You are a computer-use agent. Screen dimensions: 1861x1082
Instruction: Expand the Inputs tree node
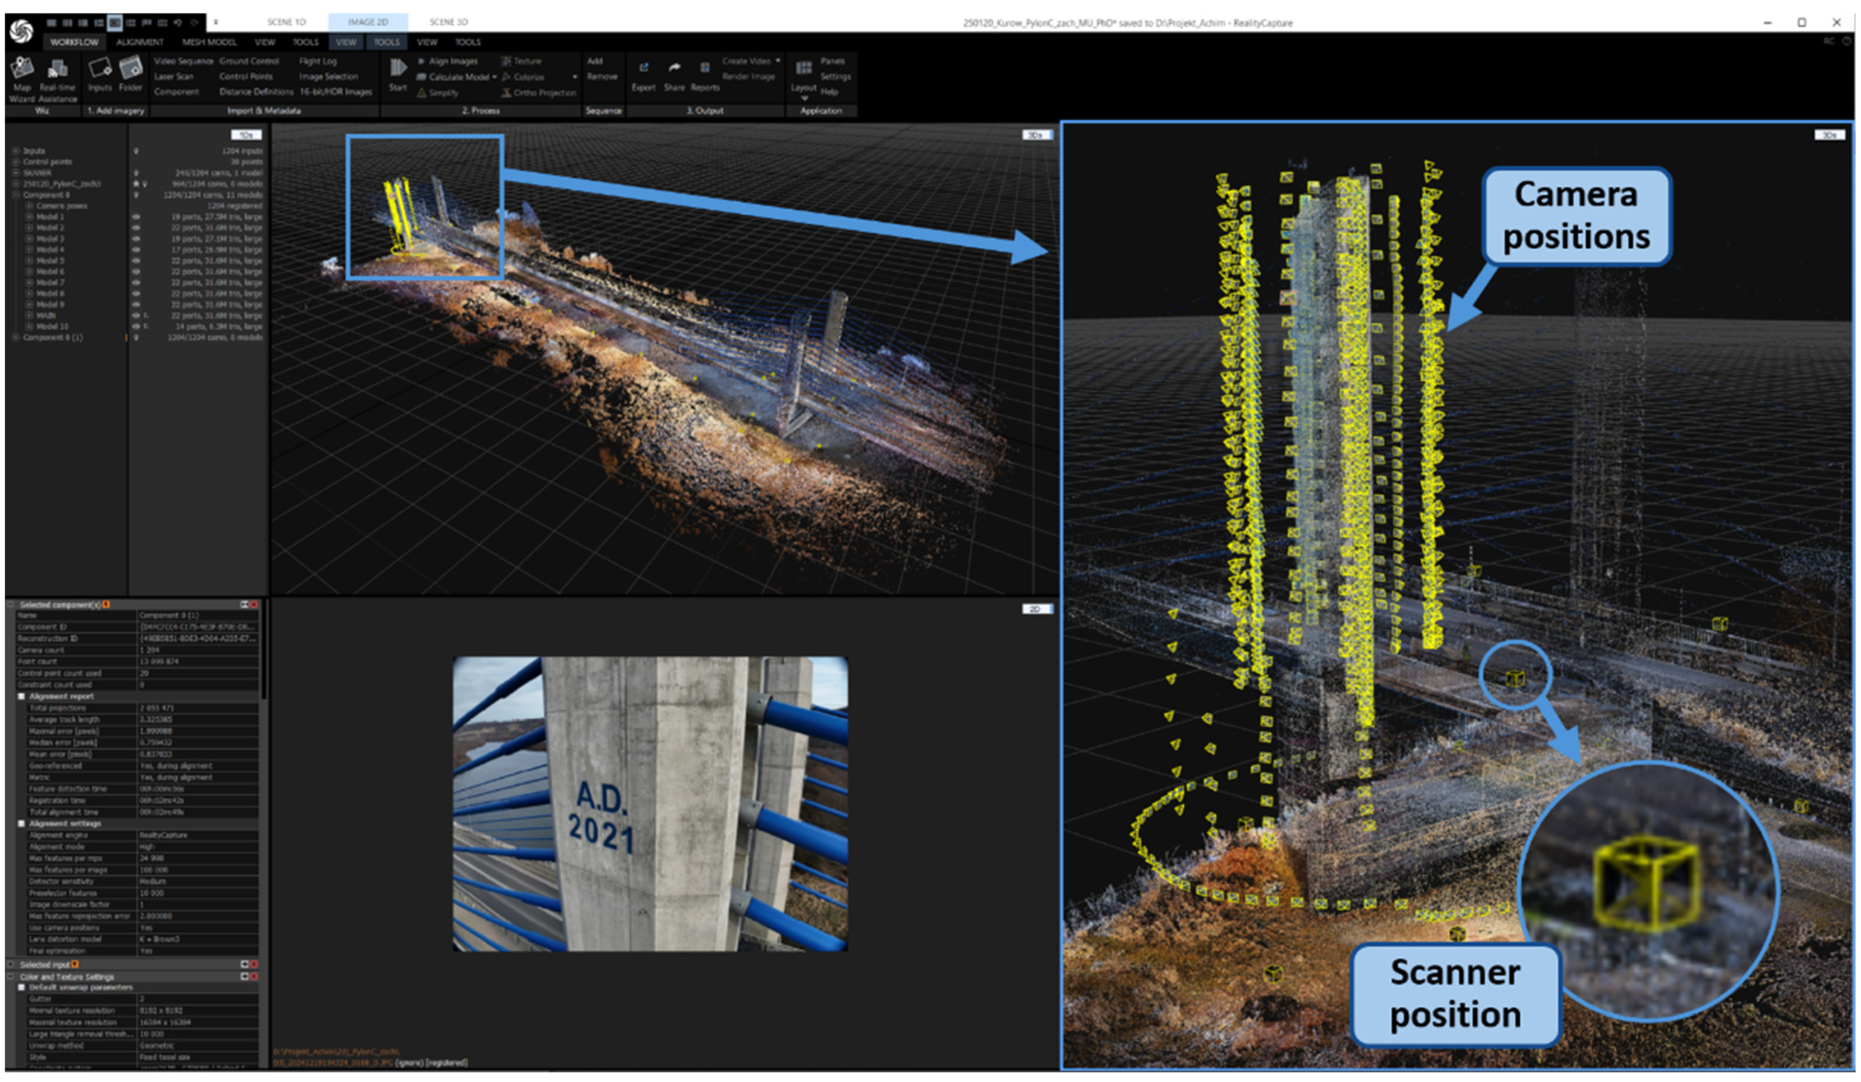click(x=15, y=151)
